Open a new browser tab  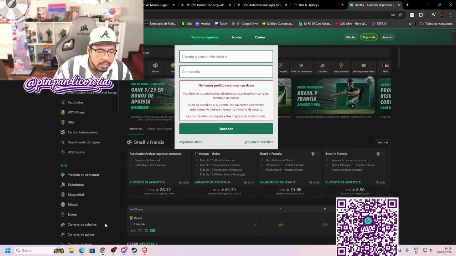[407, 5]
